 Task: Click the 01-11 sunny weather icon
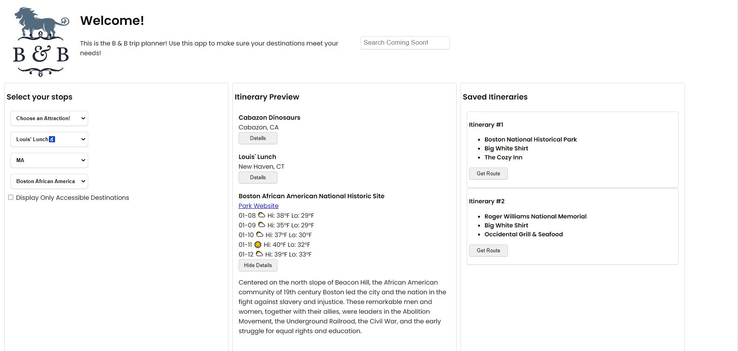pyautogui.click(x=258, y=244)
